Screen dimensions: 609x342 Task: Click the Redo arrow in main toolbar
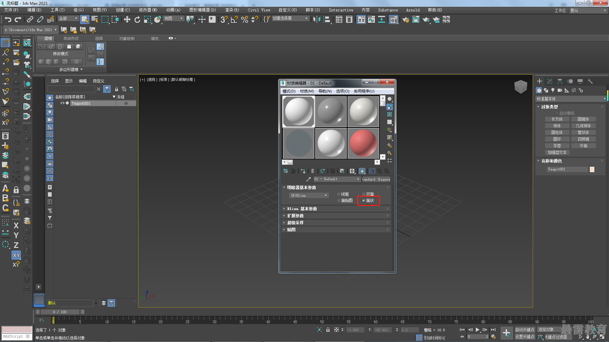18,20
